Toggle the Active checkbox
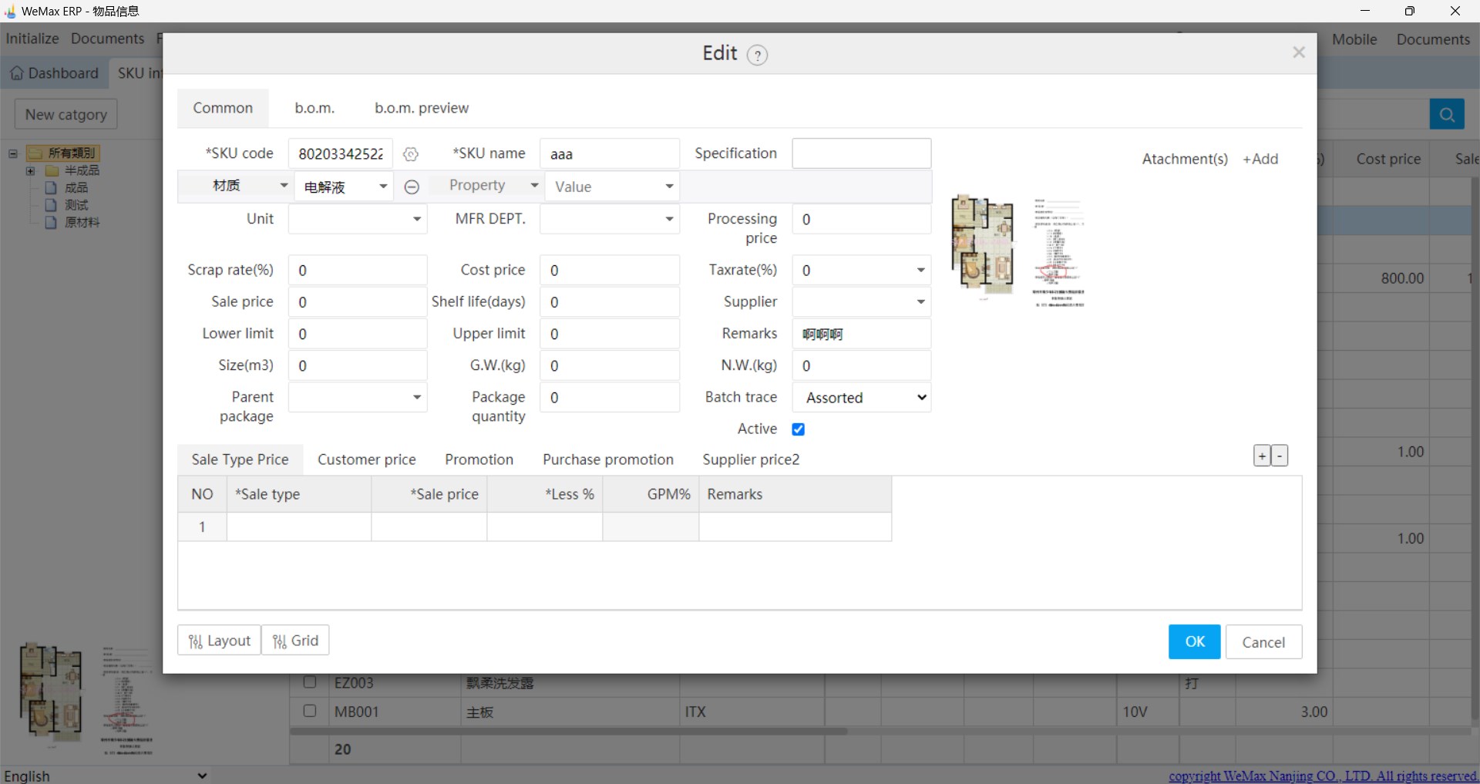The width and height of the screenshot is (1480, 784). click(799, 429)
